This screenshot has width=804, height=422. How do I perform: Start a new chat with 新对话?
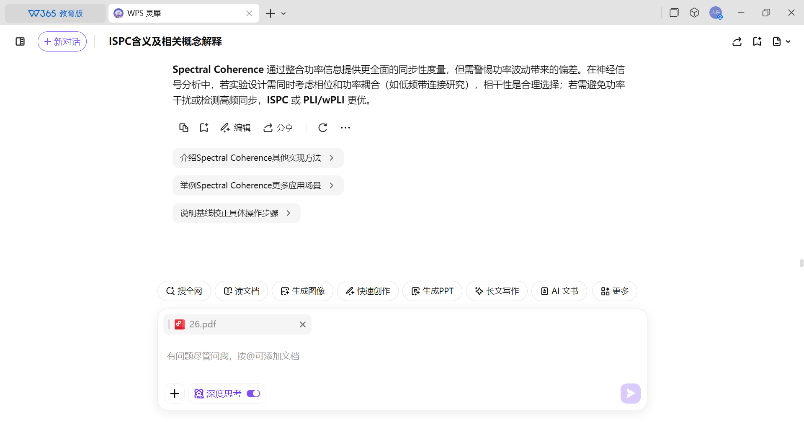[x=62, y=41]
